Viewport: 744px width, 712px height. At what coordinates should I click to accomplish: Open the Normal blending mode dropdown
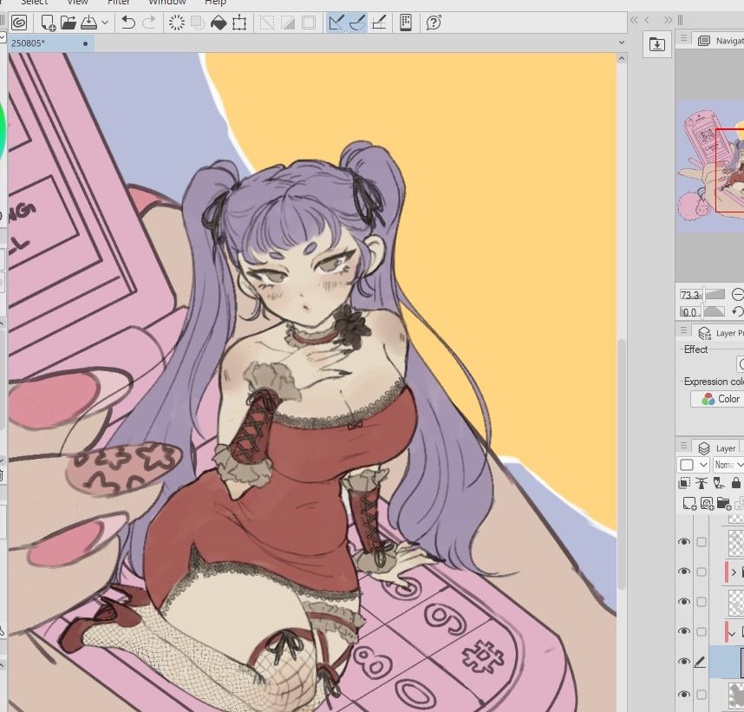[x=728, y=465]
